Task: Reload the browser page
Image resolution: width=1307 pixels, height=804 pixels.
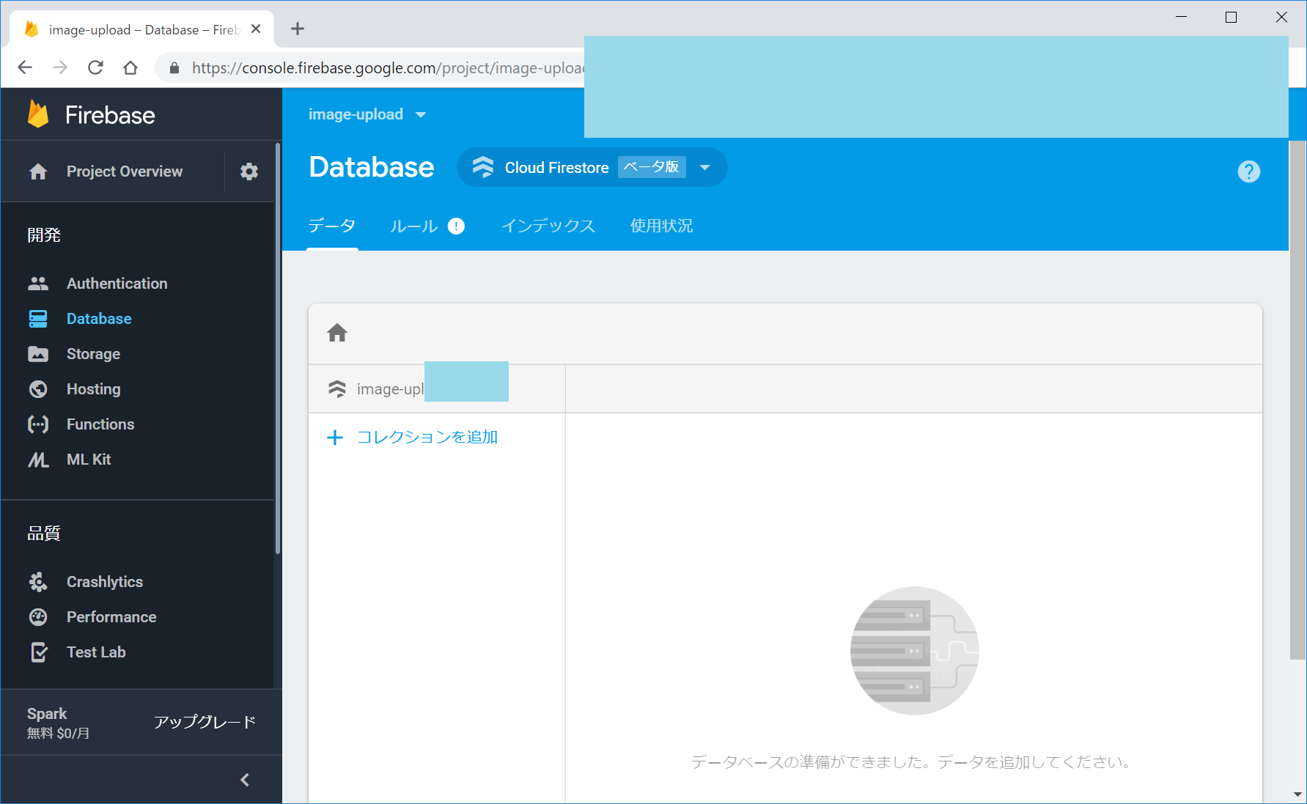Action: click(95, 68)
